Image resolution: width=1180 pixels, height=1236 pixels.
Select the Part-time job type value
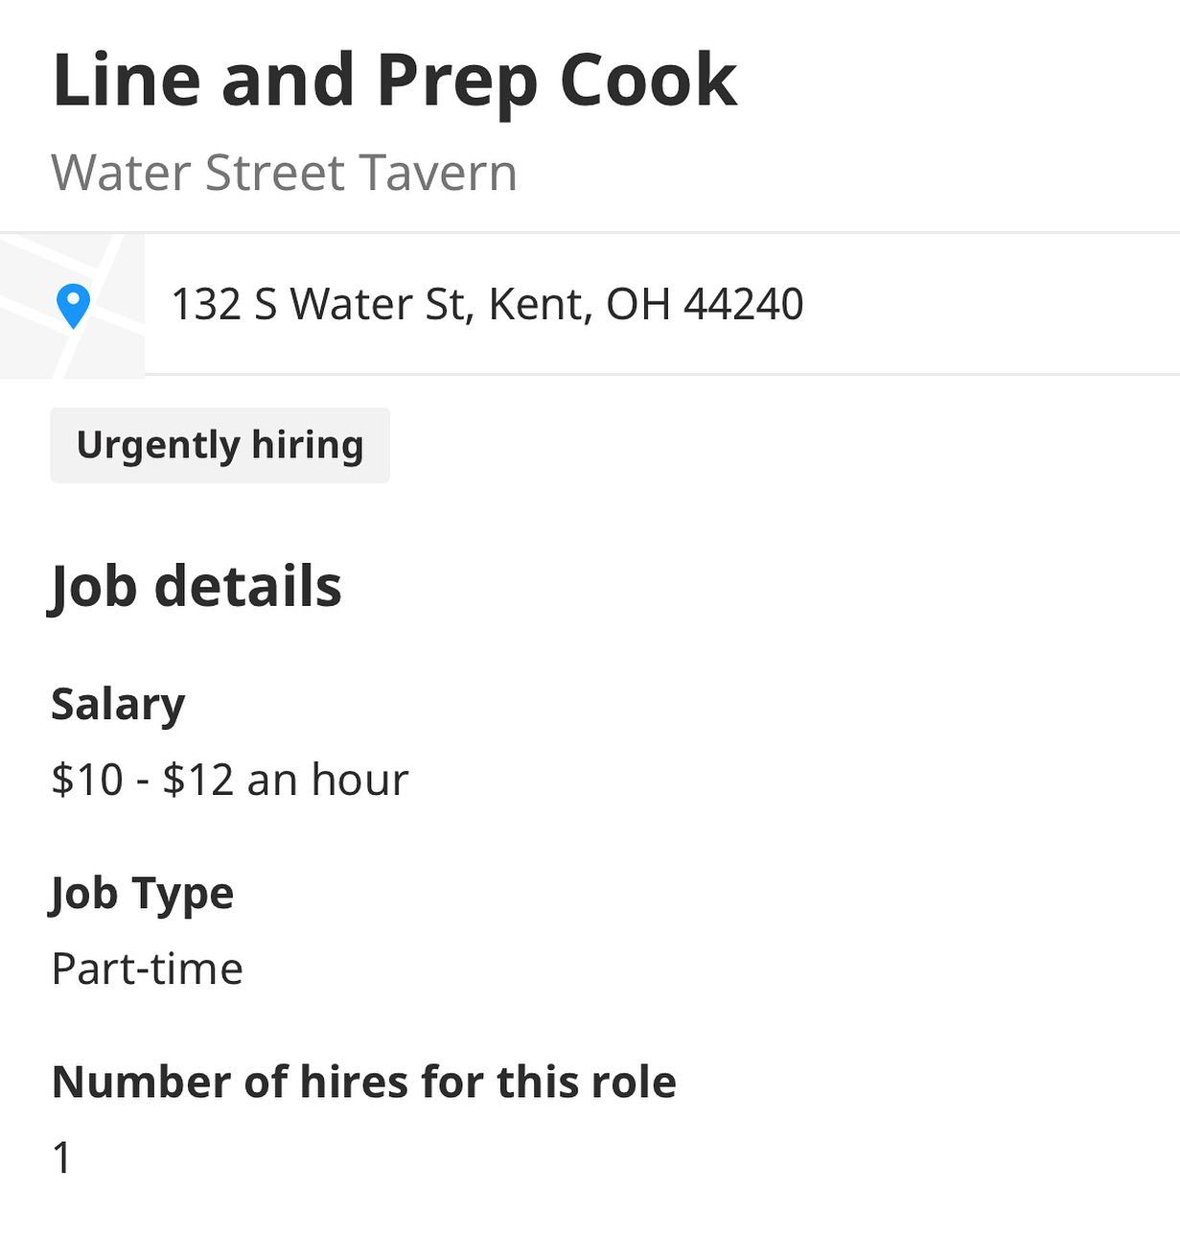pos(147,968)
